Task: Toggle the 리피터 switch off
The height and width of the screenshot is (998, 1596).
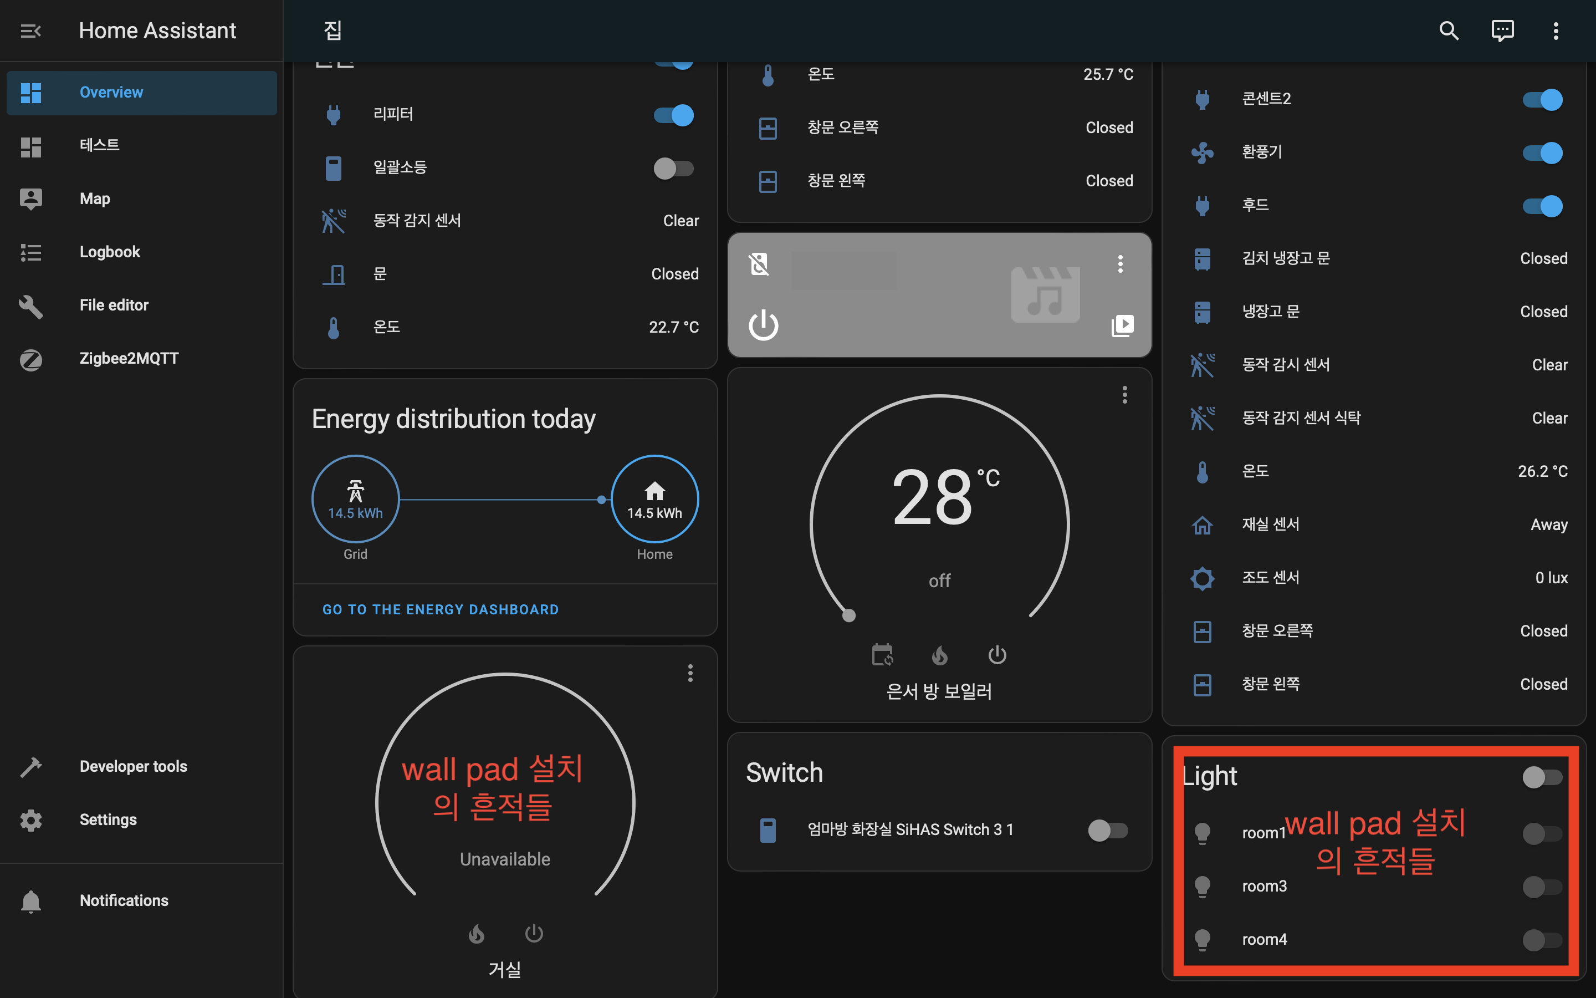Action: click(x=673, y=115)
